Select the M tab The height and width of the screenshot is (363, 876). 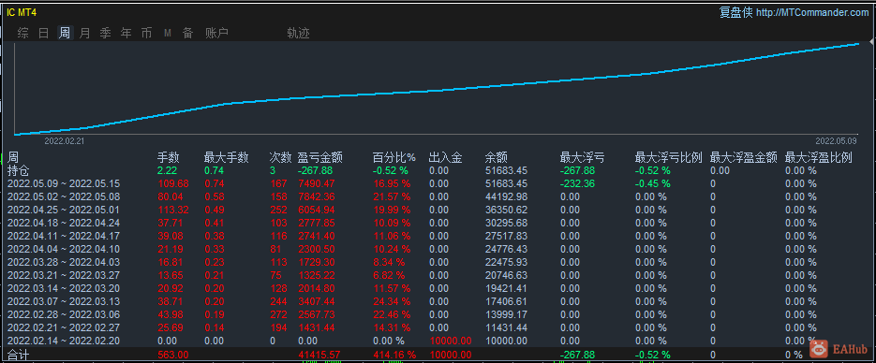point(168,34)
